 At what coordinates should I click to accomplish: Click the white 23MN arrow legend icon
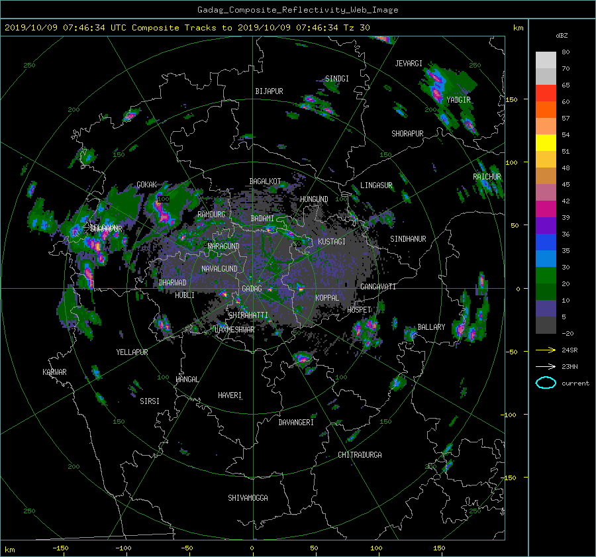(546, 366)
